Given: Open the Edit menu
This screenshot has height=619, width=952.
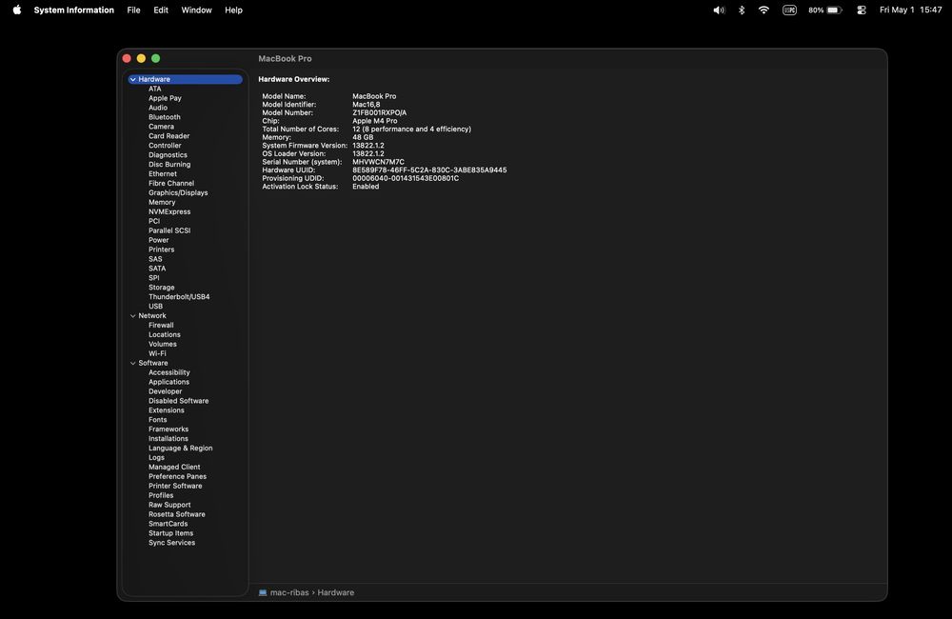Looking at the screenshot, I should click(x=161, y=10).
